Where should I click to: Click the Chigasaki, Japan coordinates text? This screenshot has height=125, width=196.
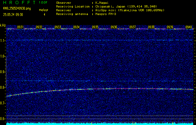pos(126,6)
